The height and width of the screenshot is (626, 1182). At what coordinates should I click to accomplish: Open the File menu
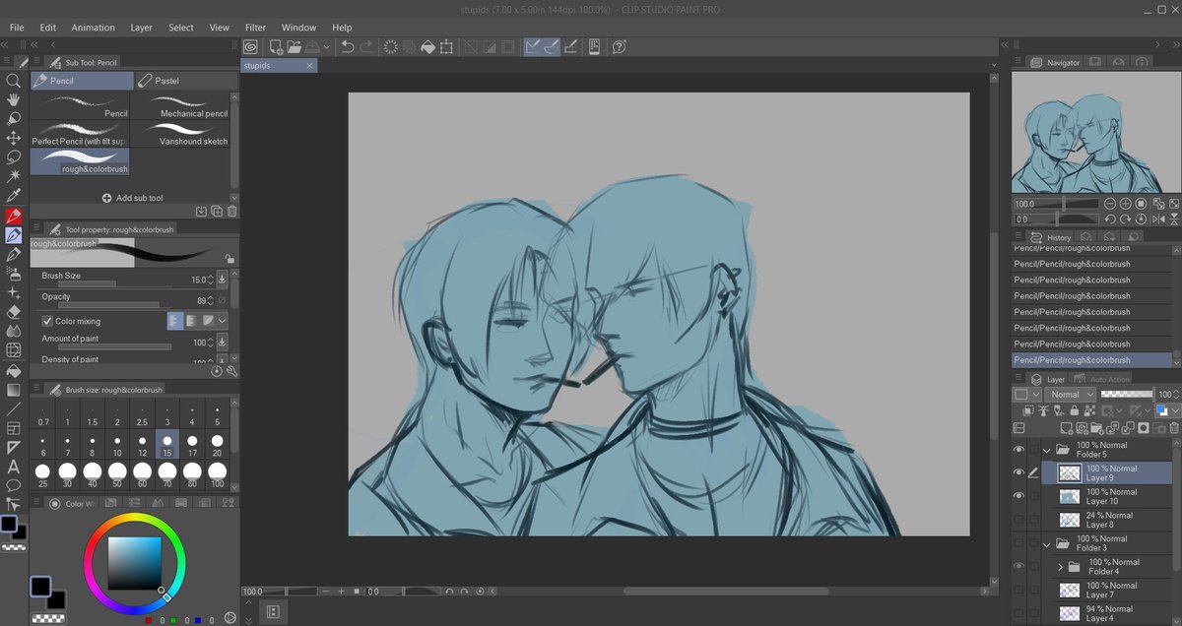[17, 28]
